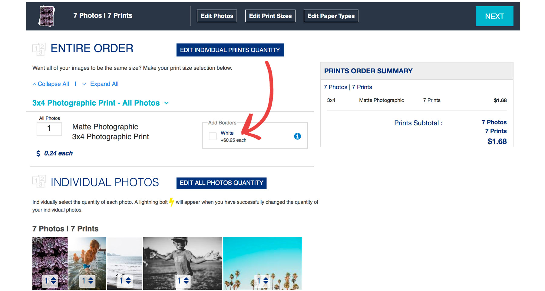Click the Entire Order numbered-prints icon
Screen dimensions: 545x291
tap(39, 49)
